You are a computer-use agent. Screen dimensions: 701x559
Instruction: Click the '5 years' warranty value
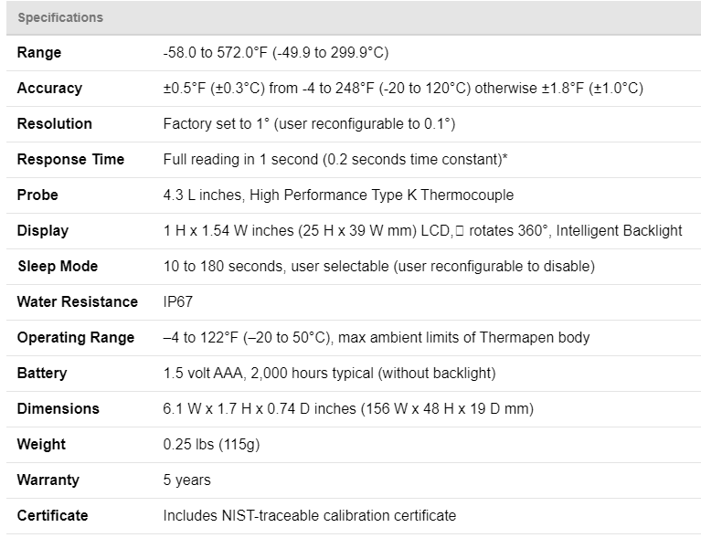(x=187, y=480)
